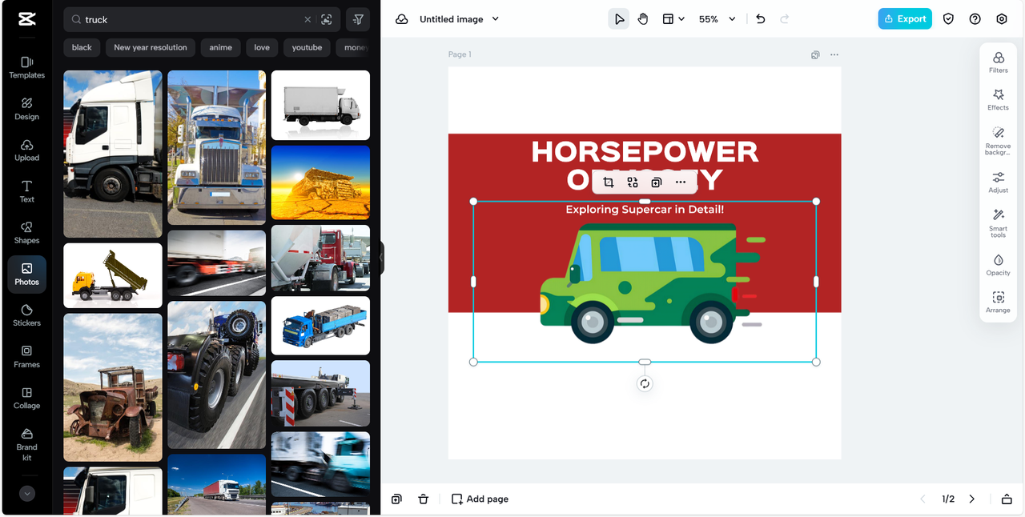
Task: Select the love suggestion chip
Action: click(x=262, y=47)
